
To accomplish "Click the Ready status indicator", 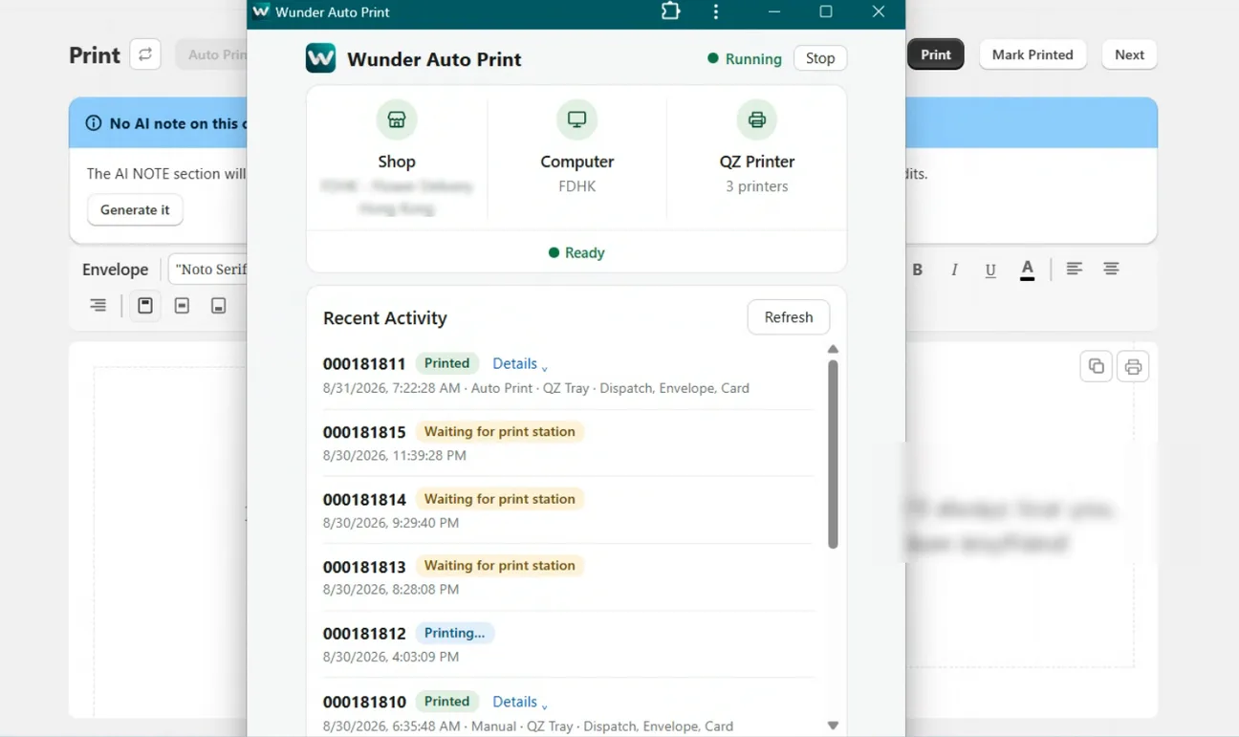I will [576, 253].
